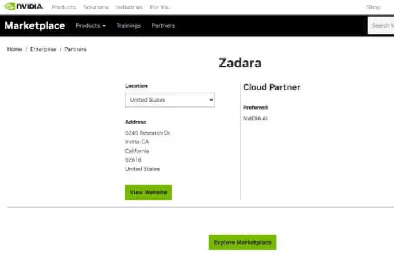The width and height of the screenshot is (394, 253).
Task: Open the Trainings tab
Action: click(x=129, y=26)
